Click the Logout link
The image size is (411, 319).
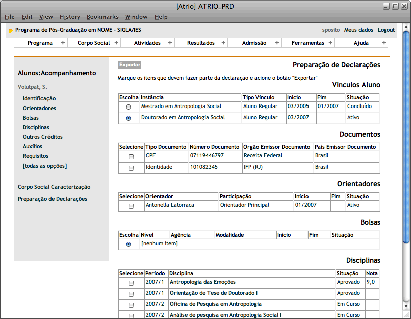tap(386, 30)
